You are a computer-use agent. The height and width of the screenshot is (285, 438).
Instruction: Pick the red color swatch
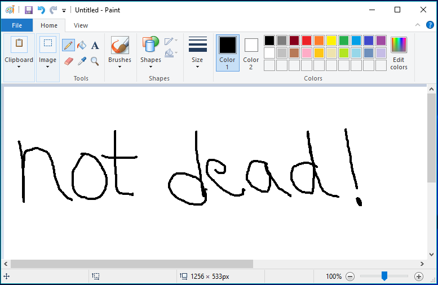pos(306,41)
